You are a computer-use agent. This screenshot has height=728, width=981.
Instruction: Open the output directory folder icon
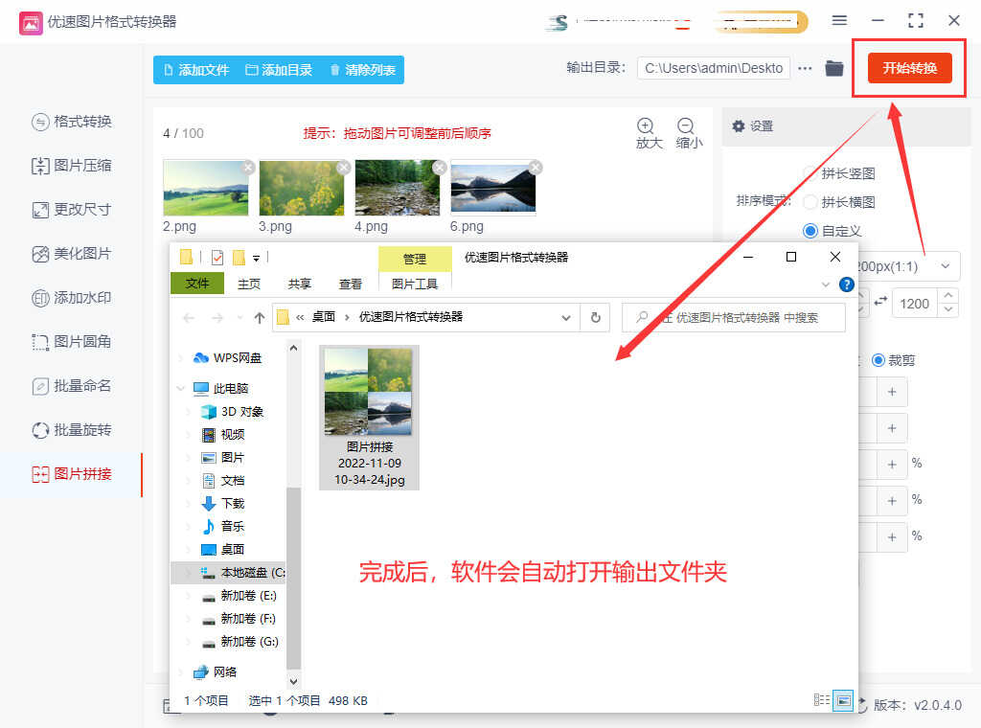click(x=834, y=68)
